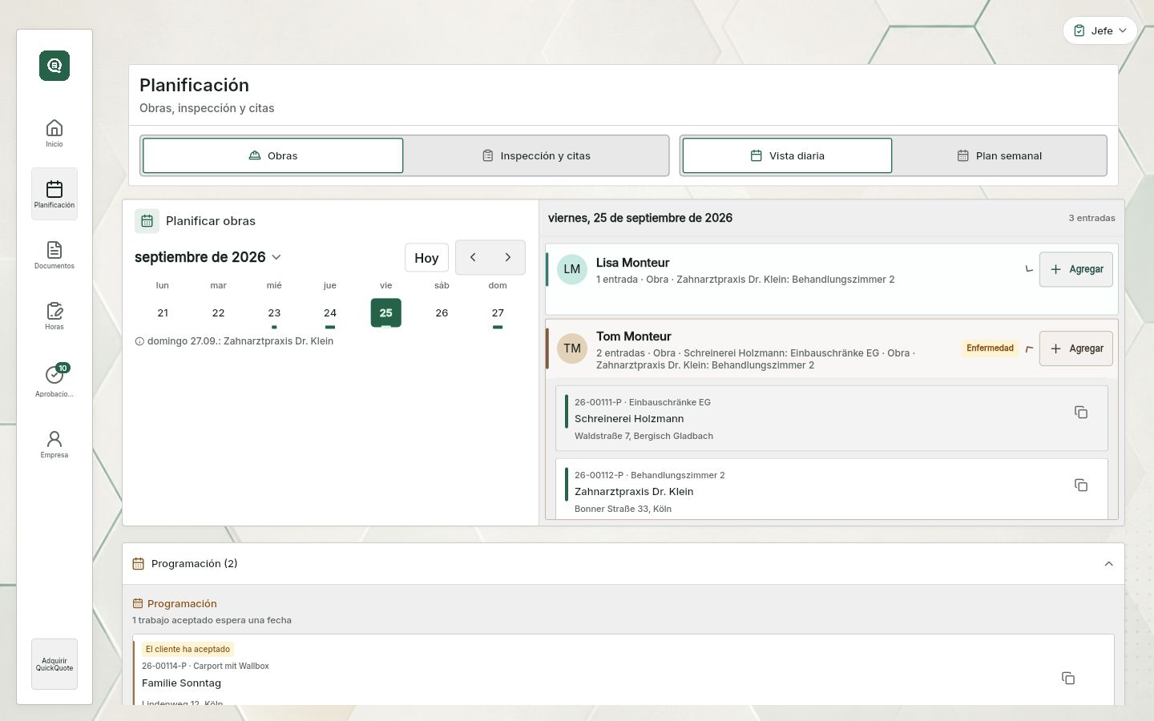Select Monday 21 in the calendar
Viewport: 1154px width, 721px height.
coord(163,313)
